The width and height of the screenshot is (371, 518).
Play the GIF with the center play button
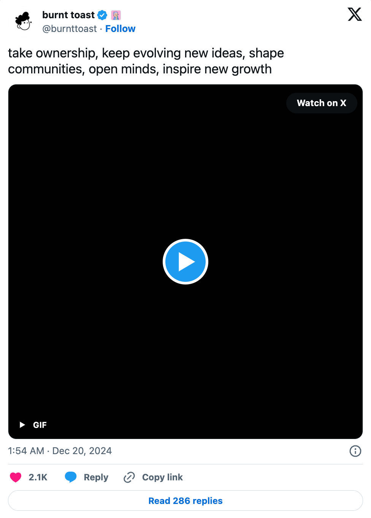185,262
